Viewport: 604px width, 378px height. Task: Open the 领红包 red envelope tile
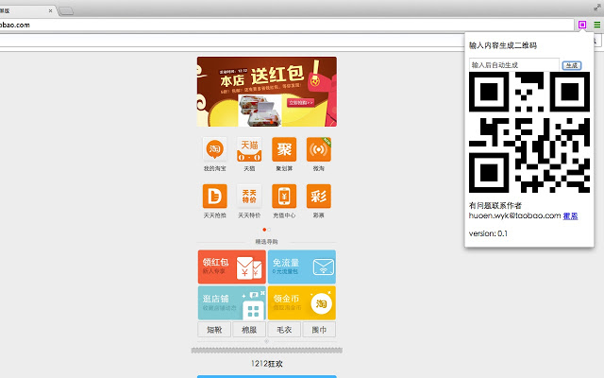tap(232, 266)
